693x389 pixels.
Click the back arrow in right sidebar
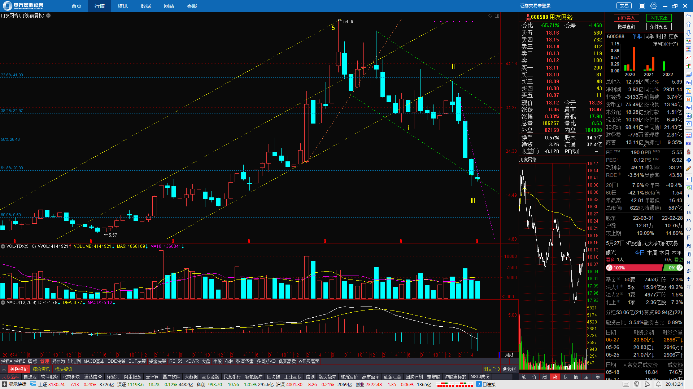689,16
